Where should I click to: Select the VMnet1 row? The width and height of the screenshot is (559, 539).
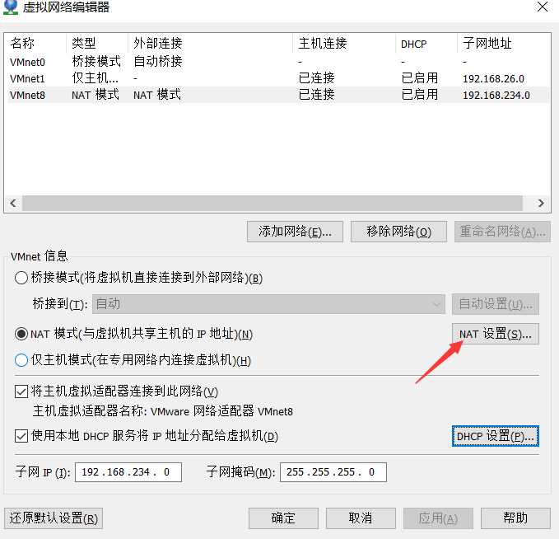point(278,78)
